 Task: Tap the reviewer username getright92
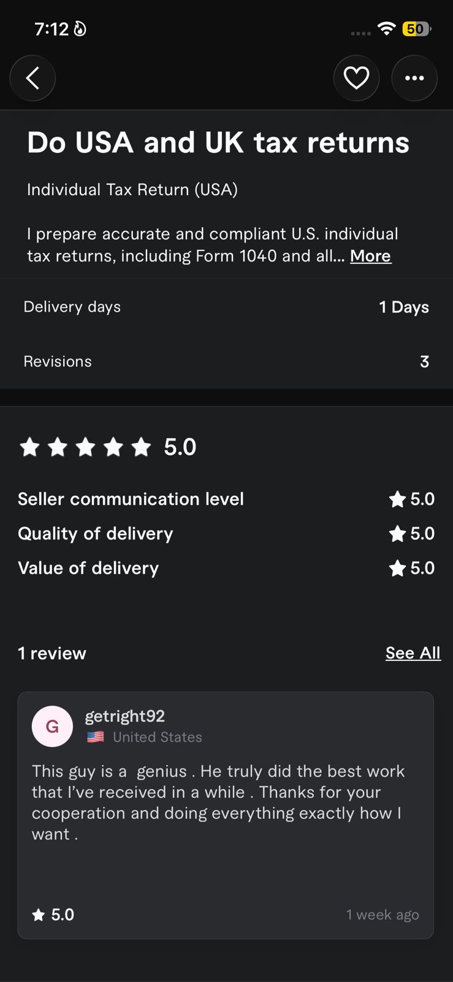click(x=125, y=716)
